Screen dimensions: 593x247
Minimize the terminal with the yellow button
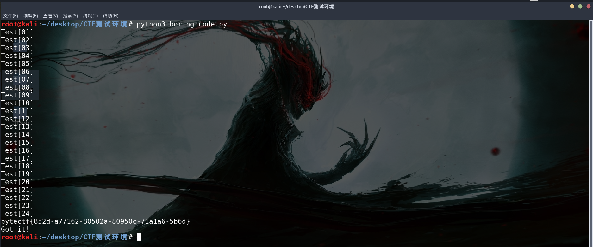click(x=572, y=6)
